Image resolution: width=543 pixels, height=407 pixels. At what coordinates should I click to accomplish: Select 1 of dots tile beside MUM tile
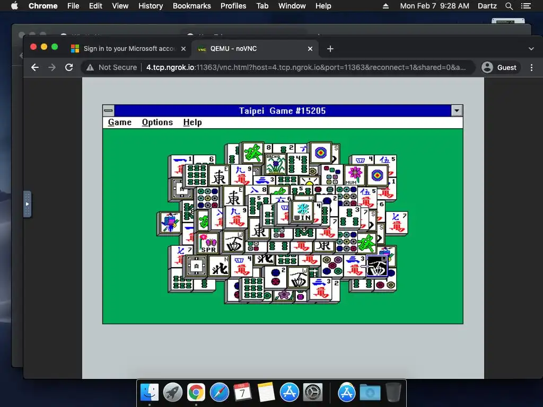(377, 175)
